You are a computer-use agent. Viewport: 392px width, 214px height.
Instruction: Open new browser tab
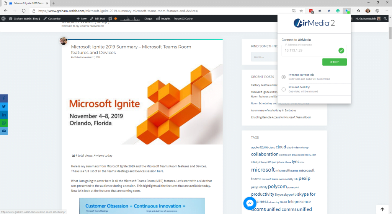tap(54, 3)
